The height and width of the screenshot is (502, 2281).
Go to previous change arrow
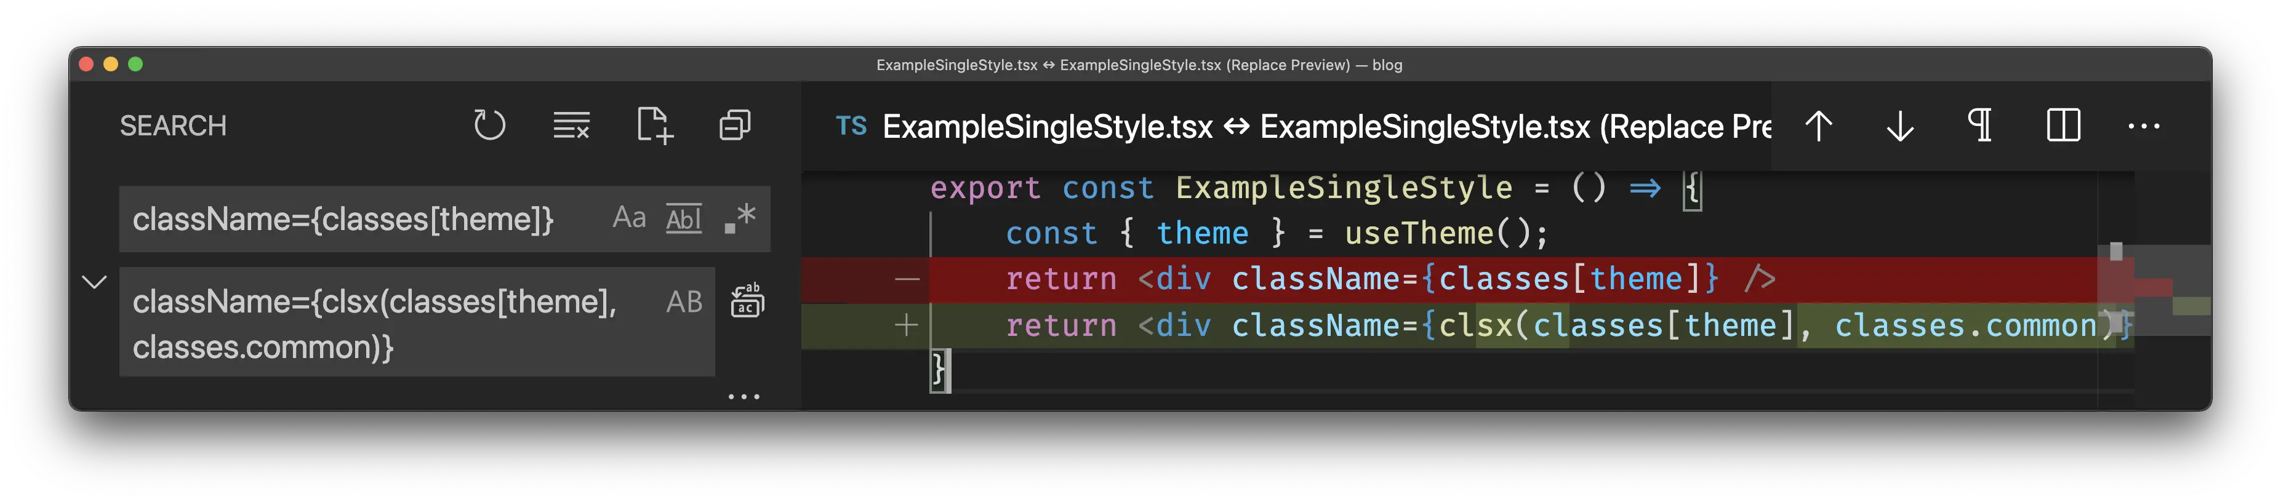point(1819,127)
